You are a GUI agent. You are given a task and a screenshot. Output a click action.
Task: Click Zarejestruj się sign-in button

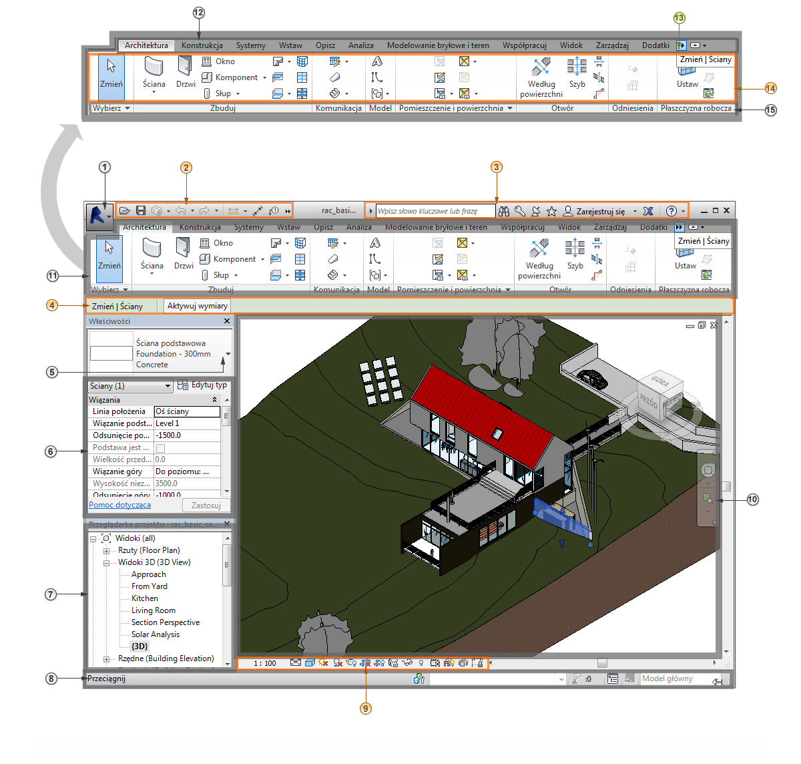point(601,211)
